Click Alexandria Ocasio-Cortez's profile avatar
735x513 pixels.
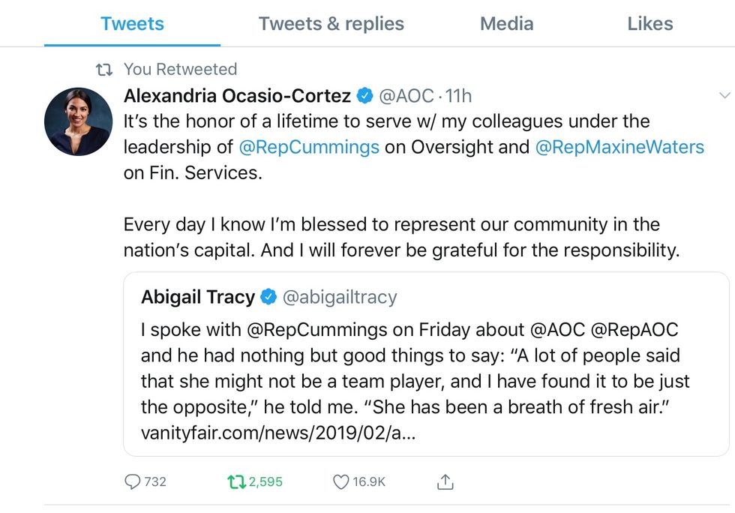tap(78, 121)
